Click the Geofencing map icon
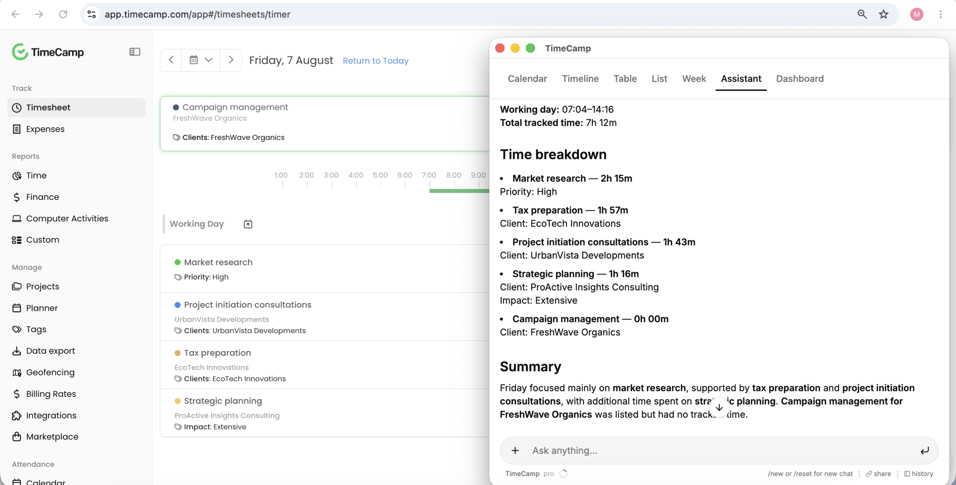 click(x=17, y=372)
